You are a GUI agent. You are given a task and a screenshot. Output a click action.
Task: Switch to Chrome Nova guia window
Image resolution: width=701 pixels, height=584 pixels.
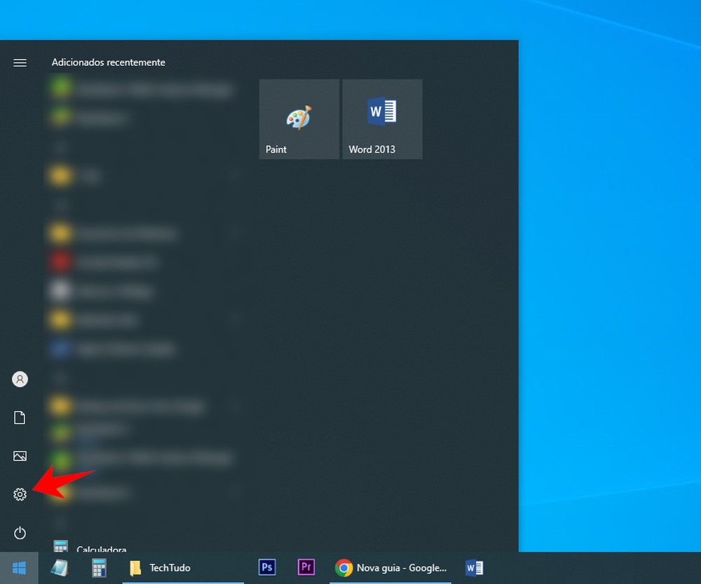pyautogui.click(x=390, y=568)
